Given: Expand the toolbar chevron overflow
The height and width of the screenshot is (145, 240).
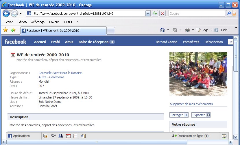Looking at the screenshot, I should (236, 27).
